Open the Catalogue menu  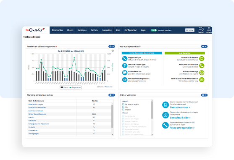[x=82, y=30]
